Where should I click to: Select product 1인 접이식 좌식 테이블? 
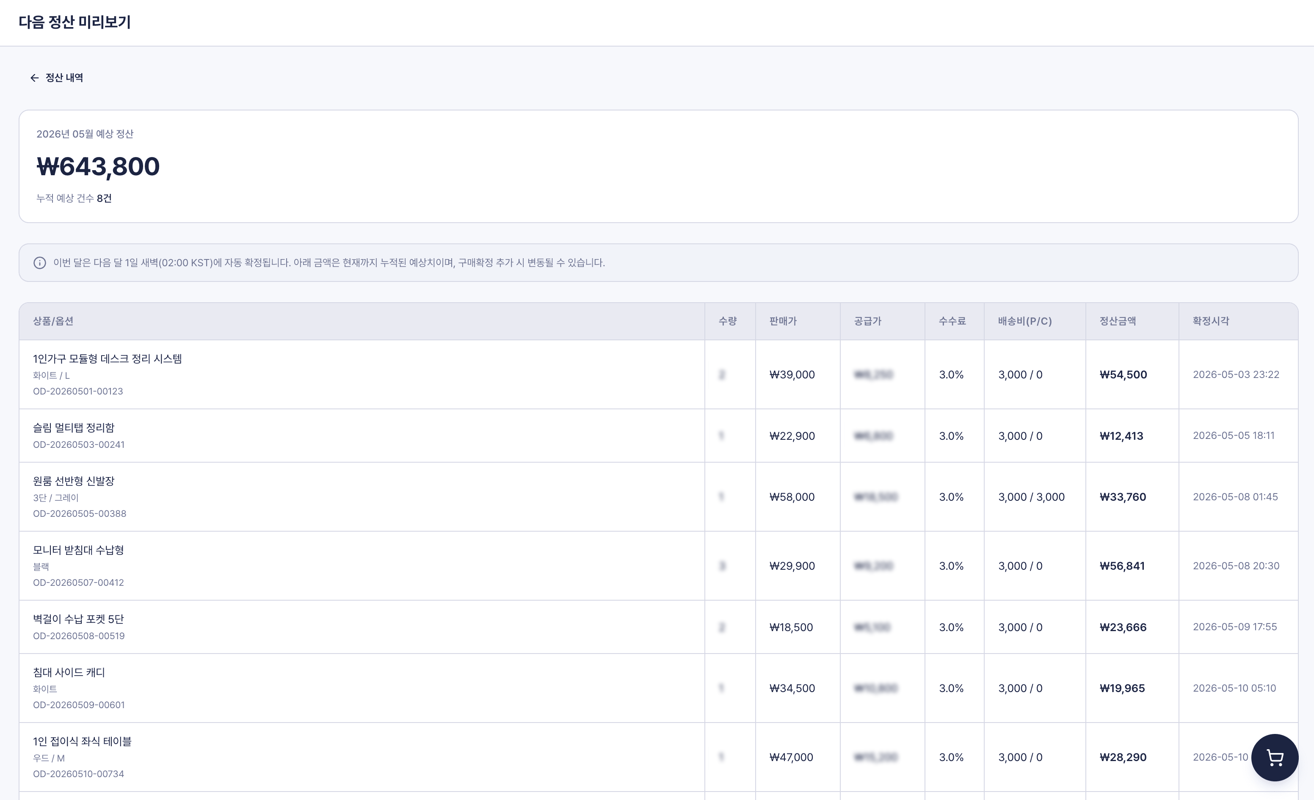click(82, 741)
